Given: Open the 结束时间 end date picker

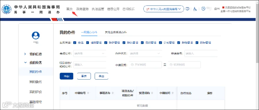Looking at the screenshot, I should [184, 65].
